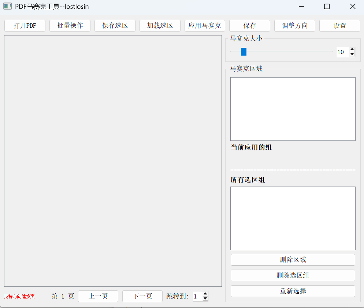Screen dimensions: 364x308
Task: Open a PDF file
Action: (25, 26)
